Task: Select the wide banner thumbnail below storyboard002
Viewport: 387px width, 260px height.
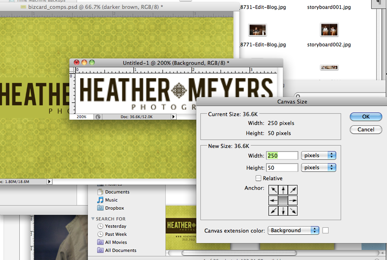Action: [x=329, y=67]
